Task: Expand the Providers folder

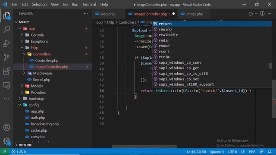Action: tap(22, 92)
